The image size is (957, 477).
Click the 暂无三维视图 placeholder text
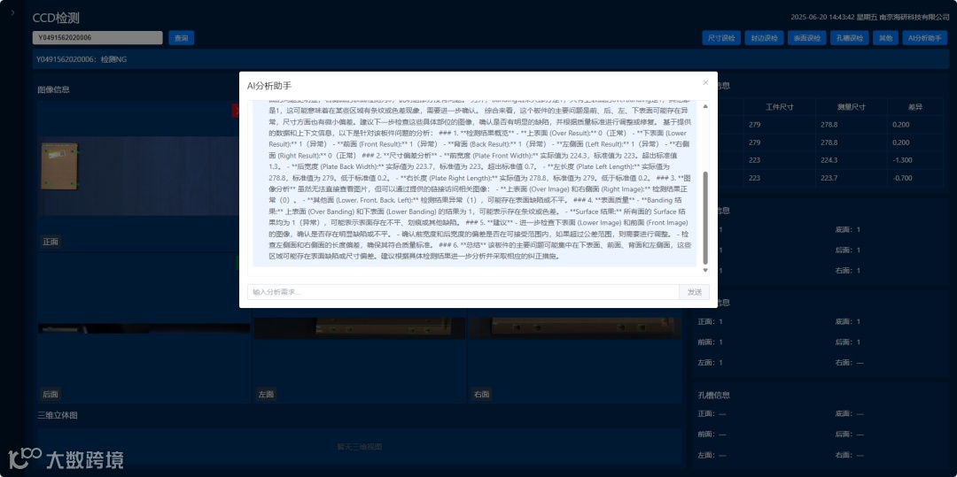click(360, 447)
